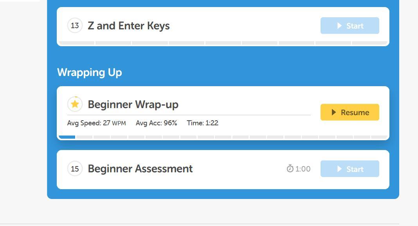Select the Beginner Assessment title

tap(140, 169)
